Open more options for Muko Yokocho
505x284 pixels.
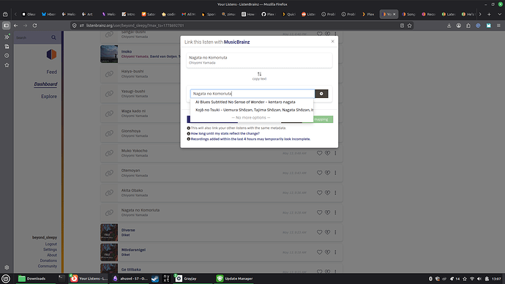[x=335, y=153]
